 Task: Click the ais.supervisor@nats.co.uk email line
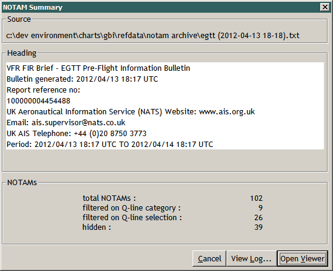click(x=66, y=123)
